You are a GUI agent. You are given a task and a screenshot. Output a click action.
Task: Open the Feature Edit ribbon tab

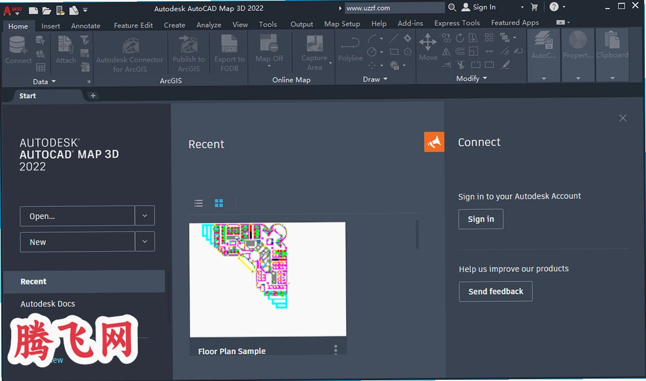click(133, 25)
